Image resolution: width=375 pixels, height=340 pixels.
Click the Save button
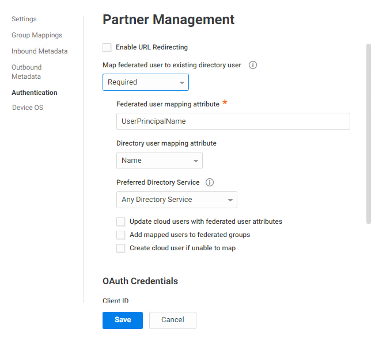[123, 320]
